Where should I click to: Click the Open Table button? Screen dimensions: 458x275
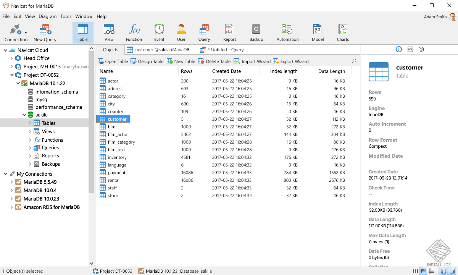click(113, 61)
